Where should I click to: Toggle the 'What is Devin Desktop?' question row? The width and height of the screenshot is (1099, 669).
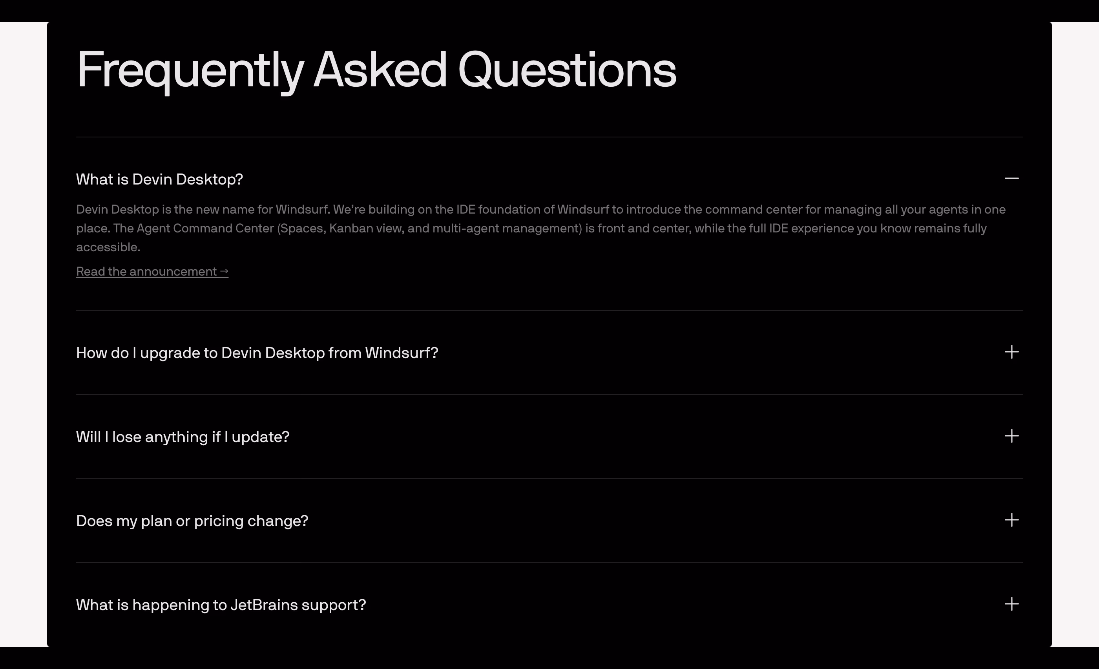pos(549,179)
